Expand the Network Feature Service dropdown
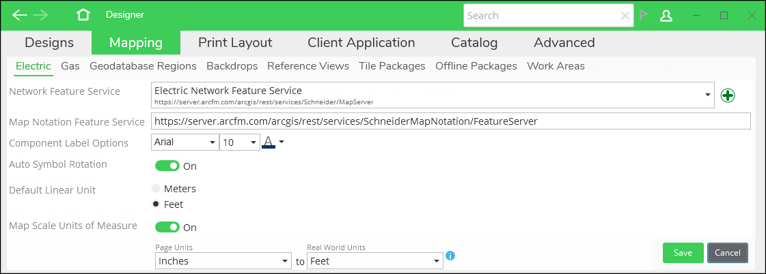 (x=708, y=95)
